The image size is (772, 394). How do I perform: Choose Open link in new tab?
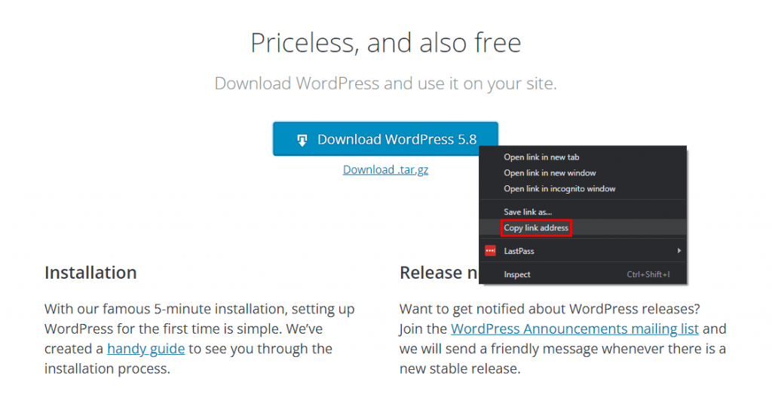[x=541, y=157]
